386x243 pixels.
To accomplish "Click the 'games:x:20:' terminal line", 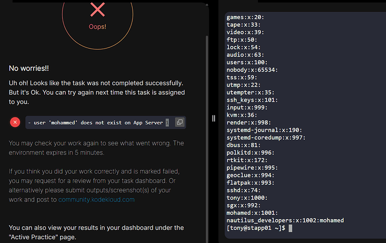I will [x=246, y=17].
